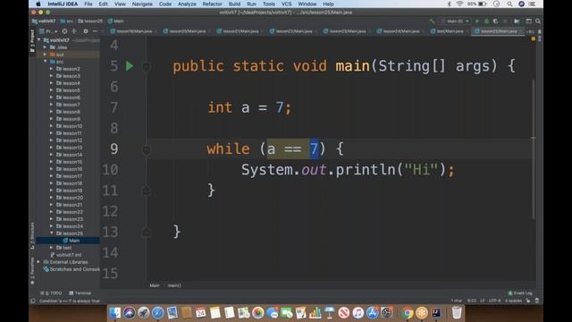Screen dimensions: 572x322
Task: Toggle the Structure tool window side tab
Action: [32, 236]
